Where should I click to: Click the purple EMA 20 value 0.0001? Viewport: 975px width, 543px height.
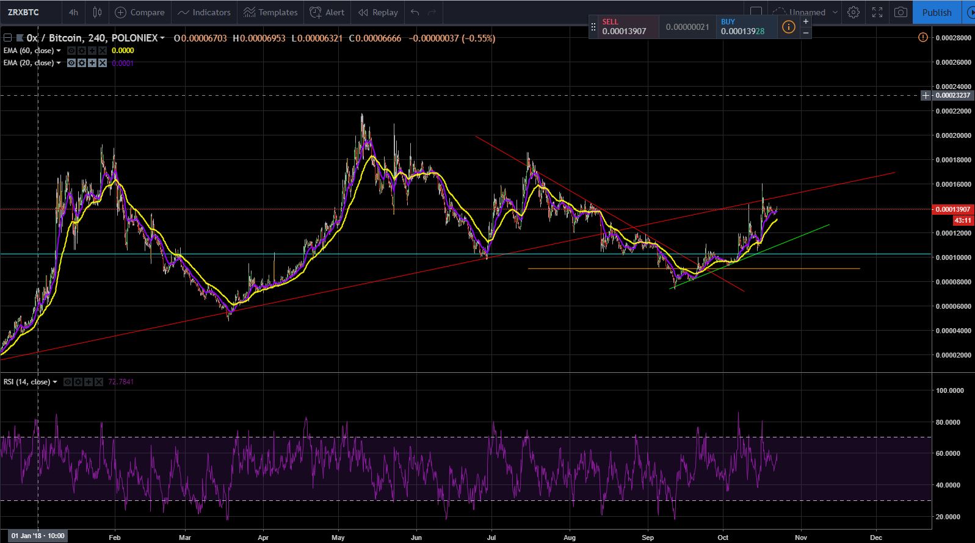pyautogui.click(x=123, y=63)
